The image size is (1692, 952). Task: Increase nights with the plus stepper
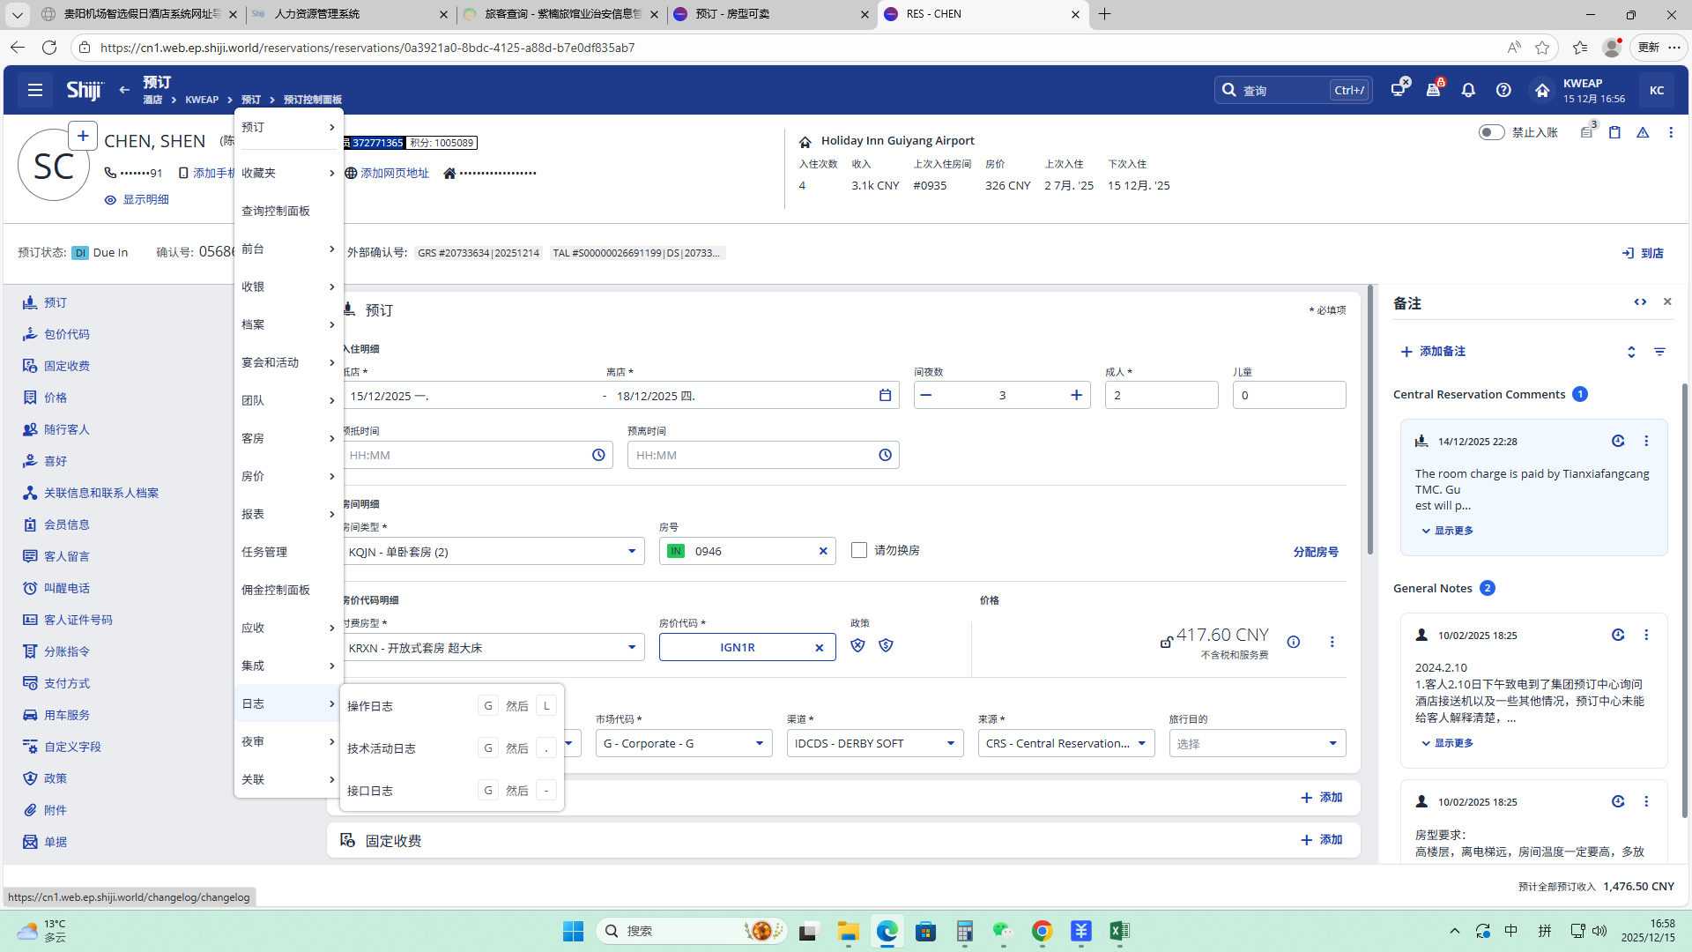1076,395
